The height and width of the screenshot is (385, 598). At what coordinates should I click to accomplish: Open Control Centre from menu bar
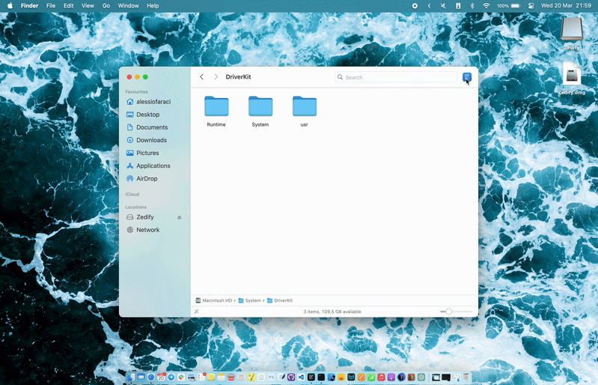[x=531, y=6]
